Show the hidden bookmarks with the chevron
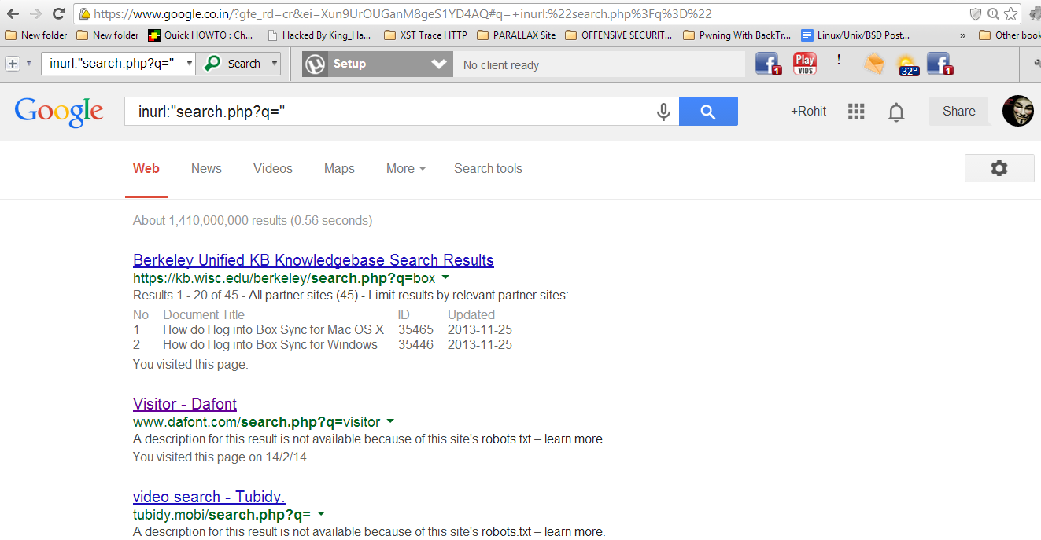The height and width of the screenshot is (540, 1041). pyautogui.click(x=962, y=35)
